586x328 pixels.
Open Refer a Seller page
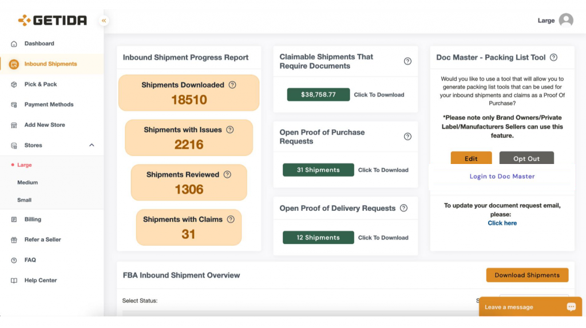[42, 239]
